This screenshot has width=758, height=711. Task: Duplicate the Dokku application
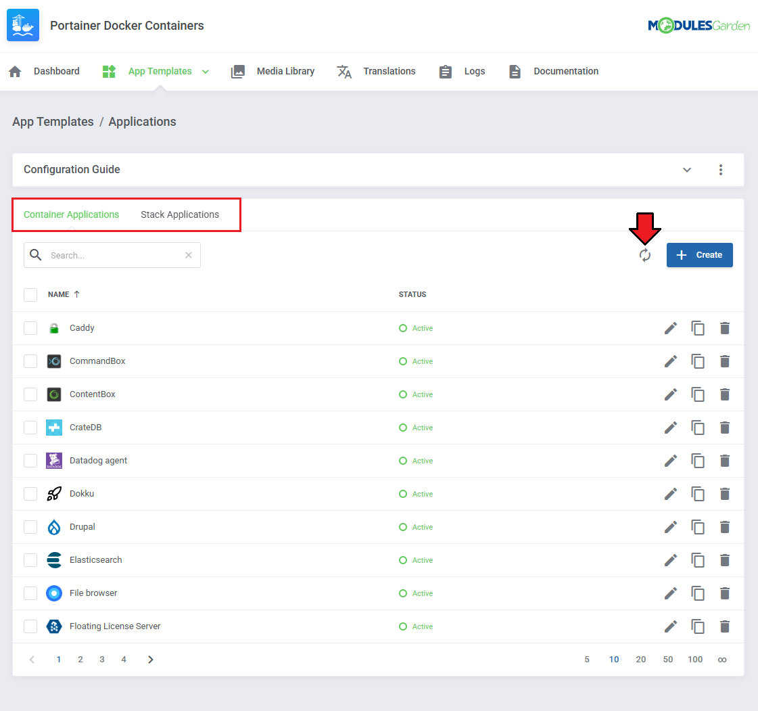(x=698, y=494)
